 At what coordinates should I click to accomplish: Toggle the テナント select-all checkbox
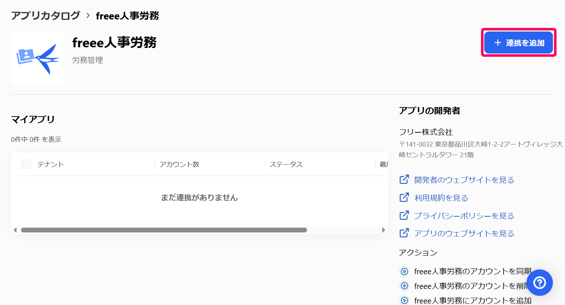point(26,164)
